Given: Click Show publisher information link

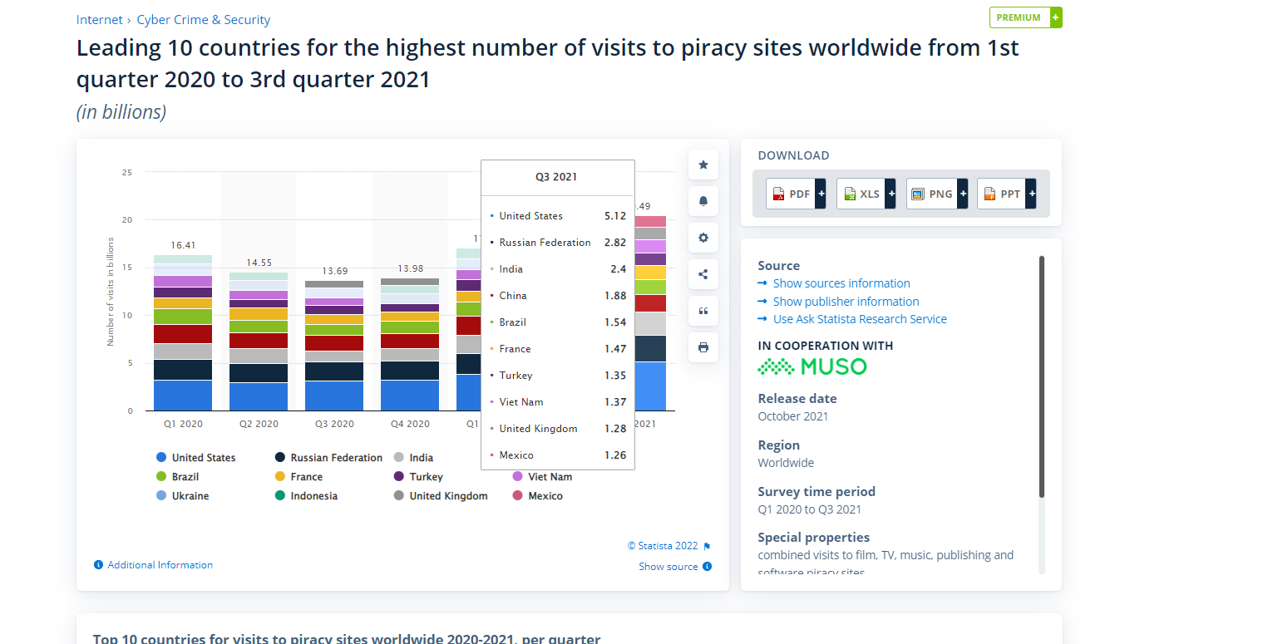Looking at the screenshot, I should click(x=846, y=302).
